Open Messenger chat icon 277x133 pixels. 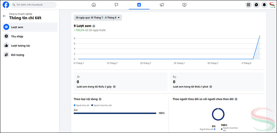(256, 5)
